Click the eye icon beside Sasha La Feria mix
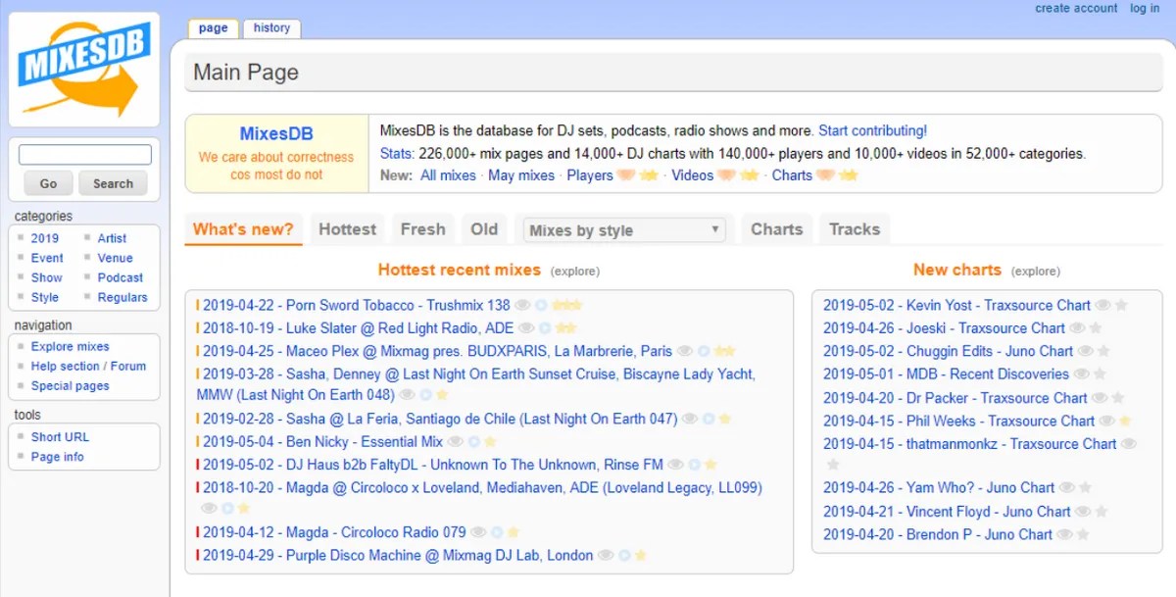Viewport: 1176px width, 597px height. click(690, 419)
